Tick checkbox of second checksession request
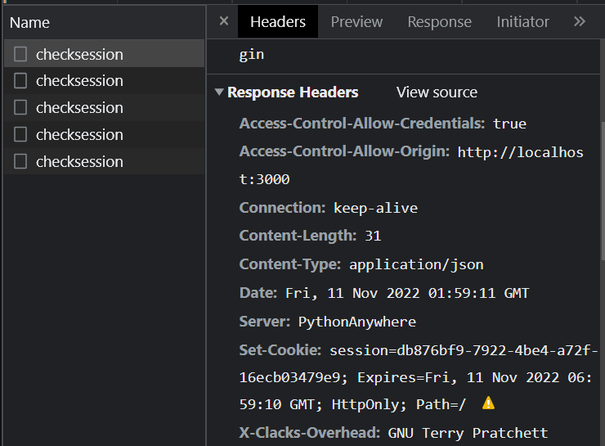This screenshot has height=446, width=605. 20,81
